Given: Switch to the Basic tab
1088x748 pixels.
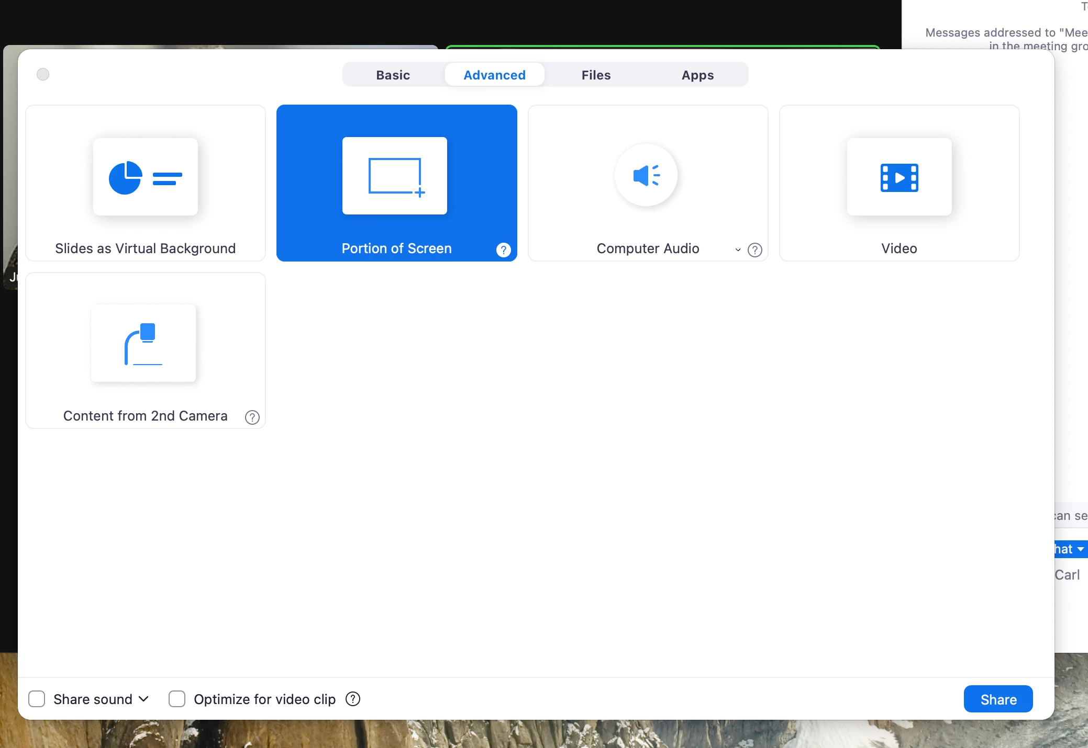Looking at the screenshot, I should pyautogui.click(x=393, y=75).
